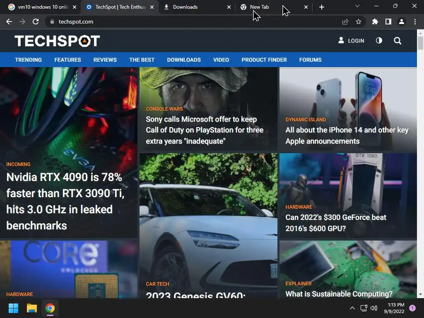Open the Windows Start menu

13,308
